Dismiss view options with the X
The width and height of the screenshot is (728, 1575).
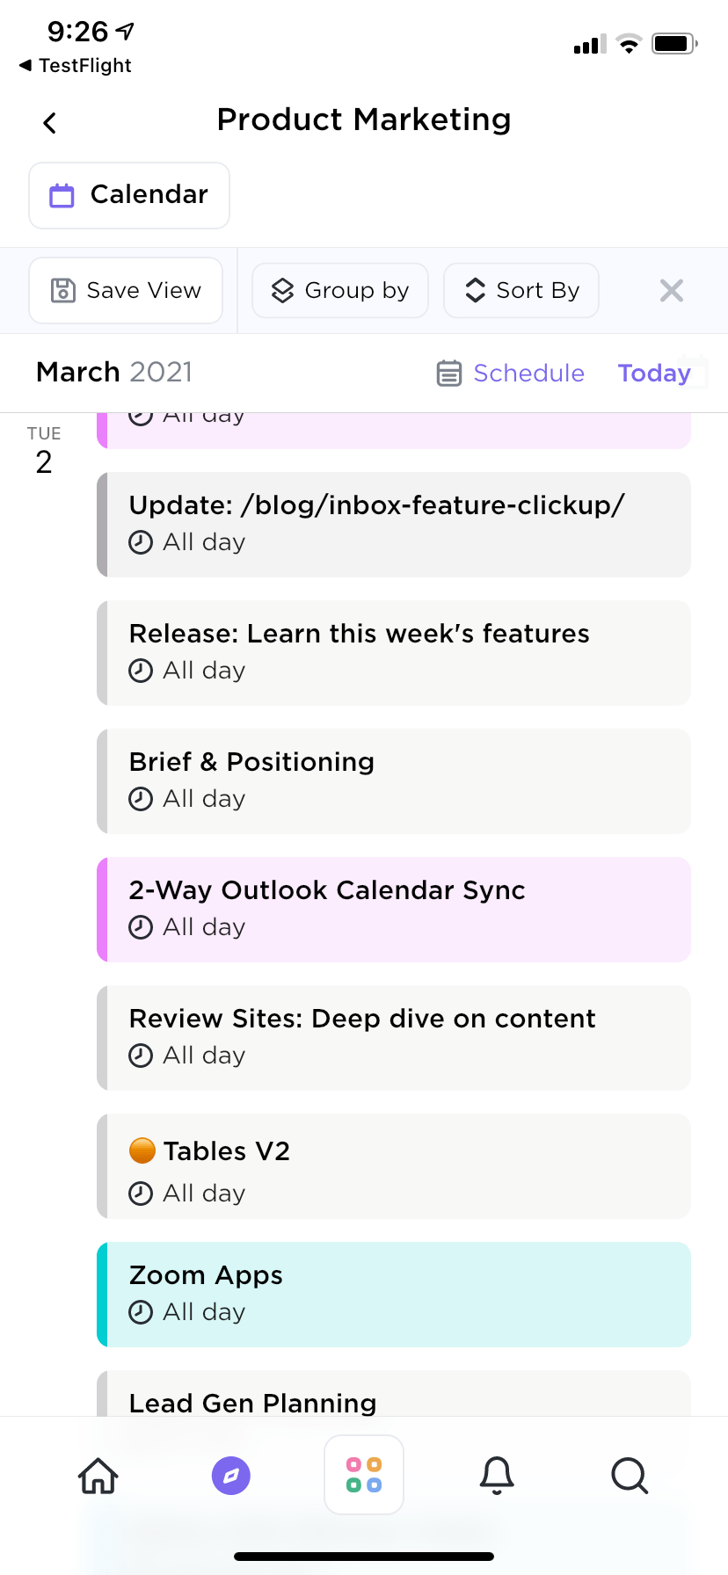(x=671, y=290)
